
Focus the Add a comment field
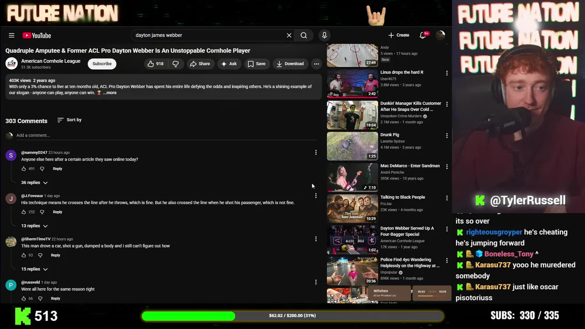(x=166, y=135)
